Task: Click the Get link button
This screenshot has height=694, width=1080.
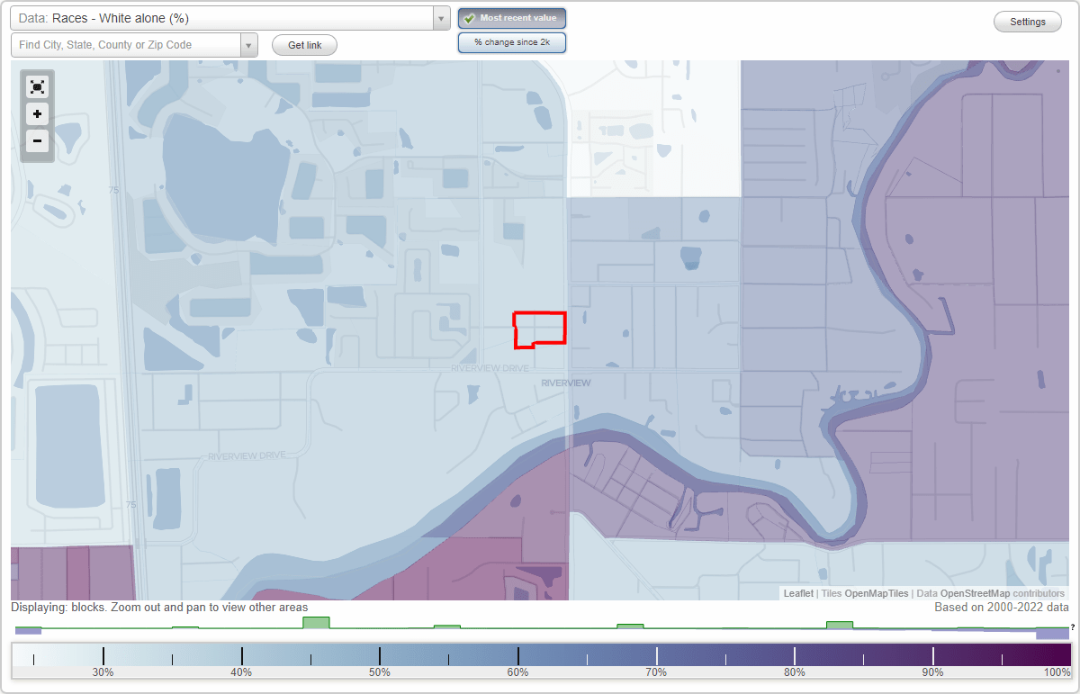Action: [x=304, y=44]
